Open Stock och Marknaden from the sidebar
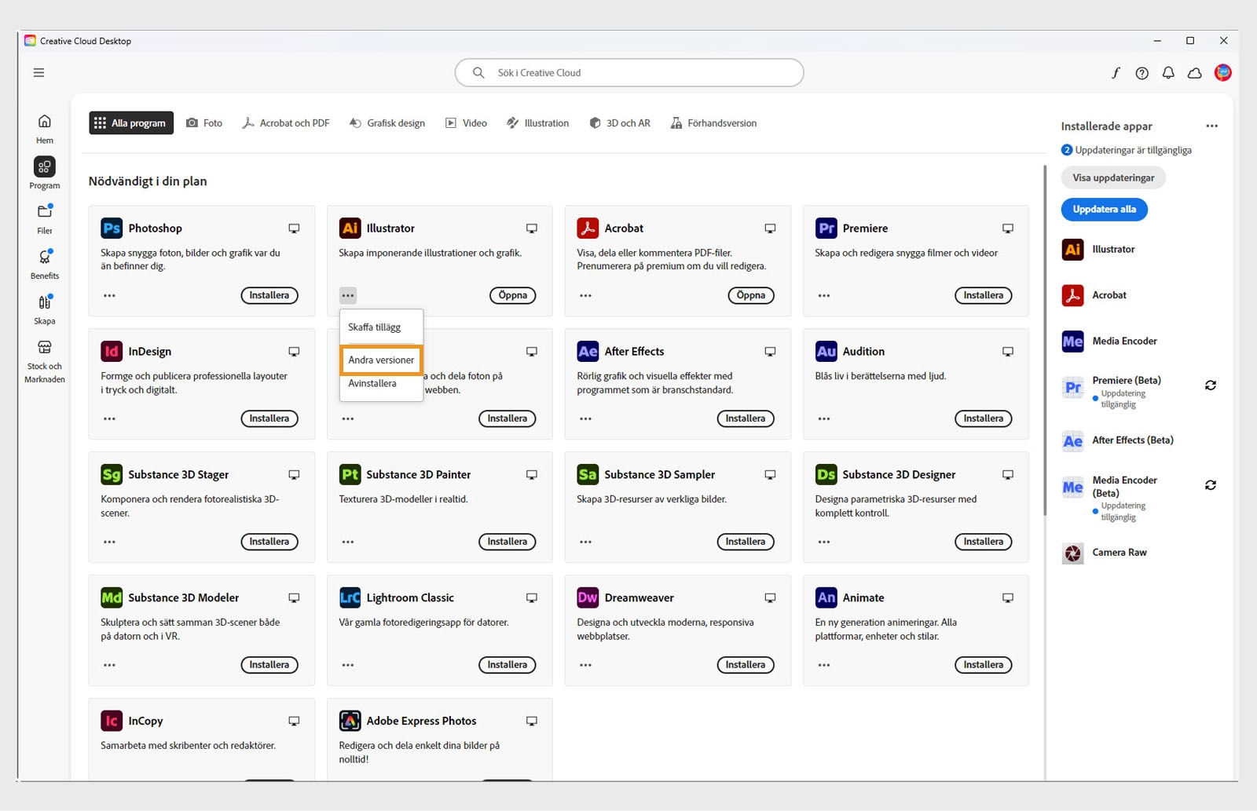The image size is (1257, 811). pyautogui.click(x=44, y=360)
